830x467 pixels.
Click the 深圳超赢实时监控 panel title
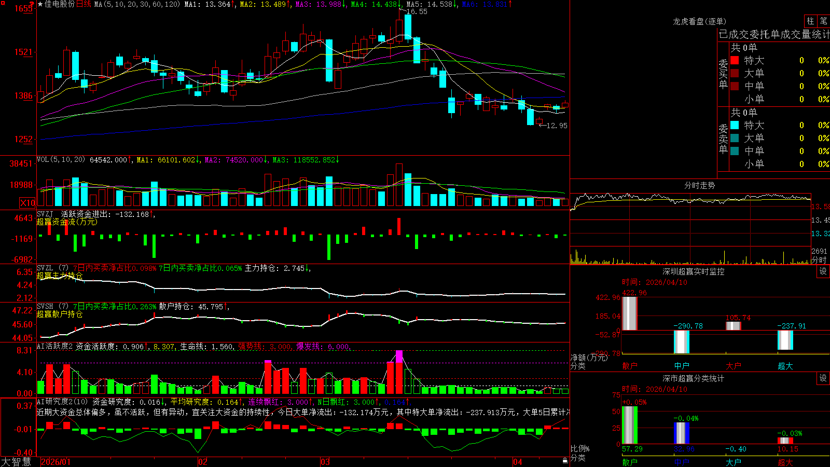tap(694, 271)
